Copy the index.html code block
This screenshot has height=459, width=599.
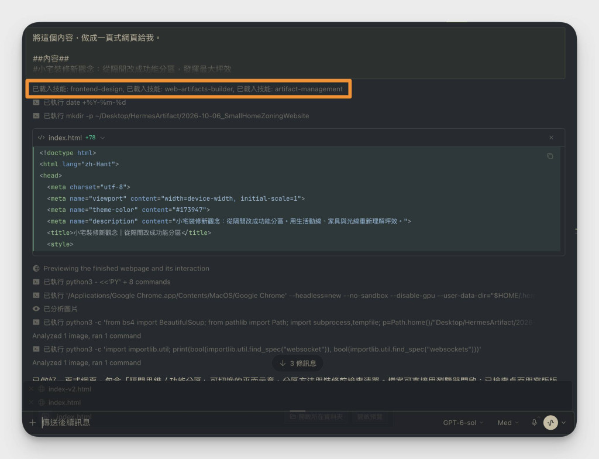[x=550, y=156]
